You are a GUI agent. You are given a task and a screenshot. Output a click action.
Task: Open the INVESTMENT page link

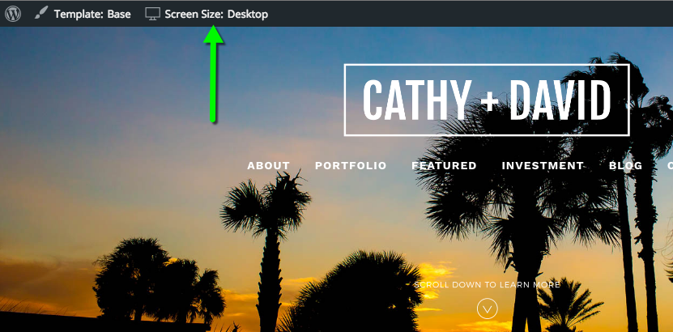(543, 165)
